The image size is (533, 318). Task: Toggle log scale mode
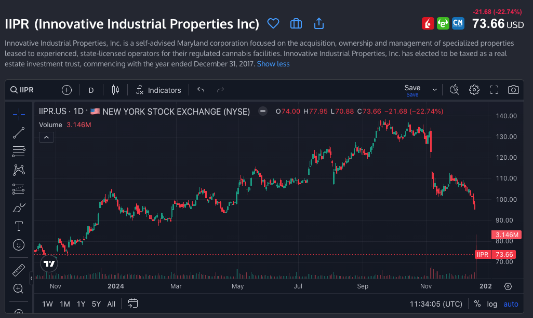point(492,304)
